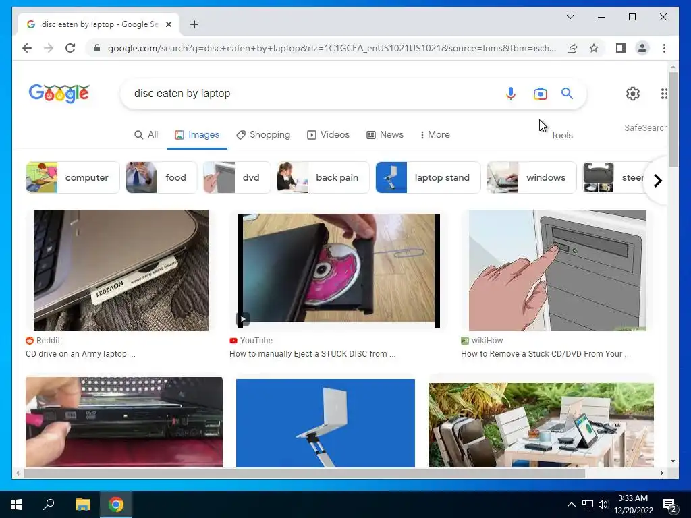Switch to the All results tab
This screenshot has height=518, width=691.
[146, 135]
